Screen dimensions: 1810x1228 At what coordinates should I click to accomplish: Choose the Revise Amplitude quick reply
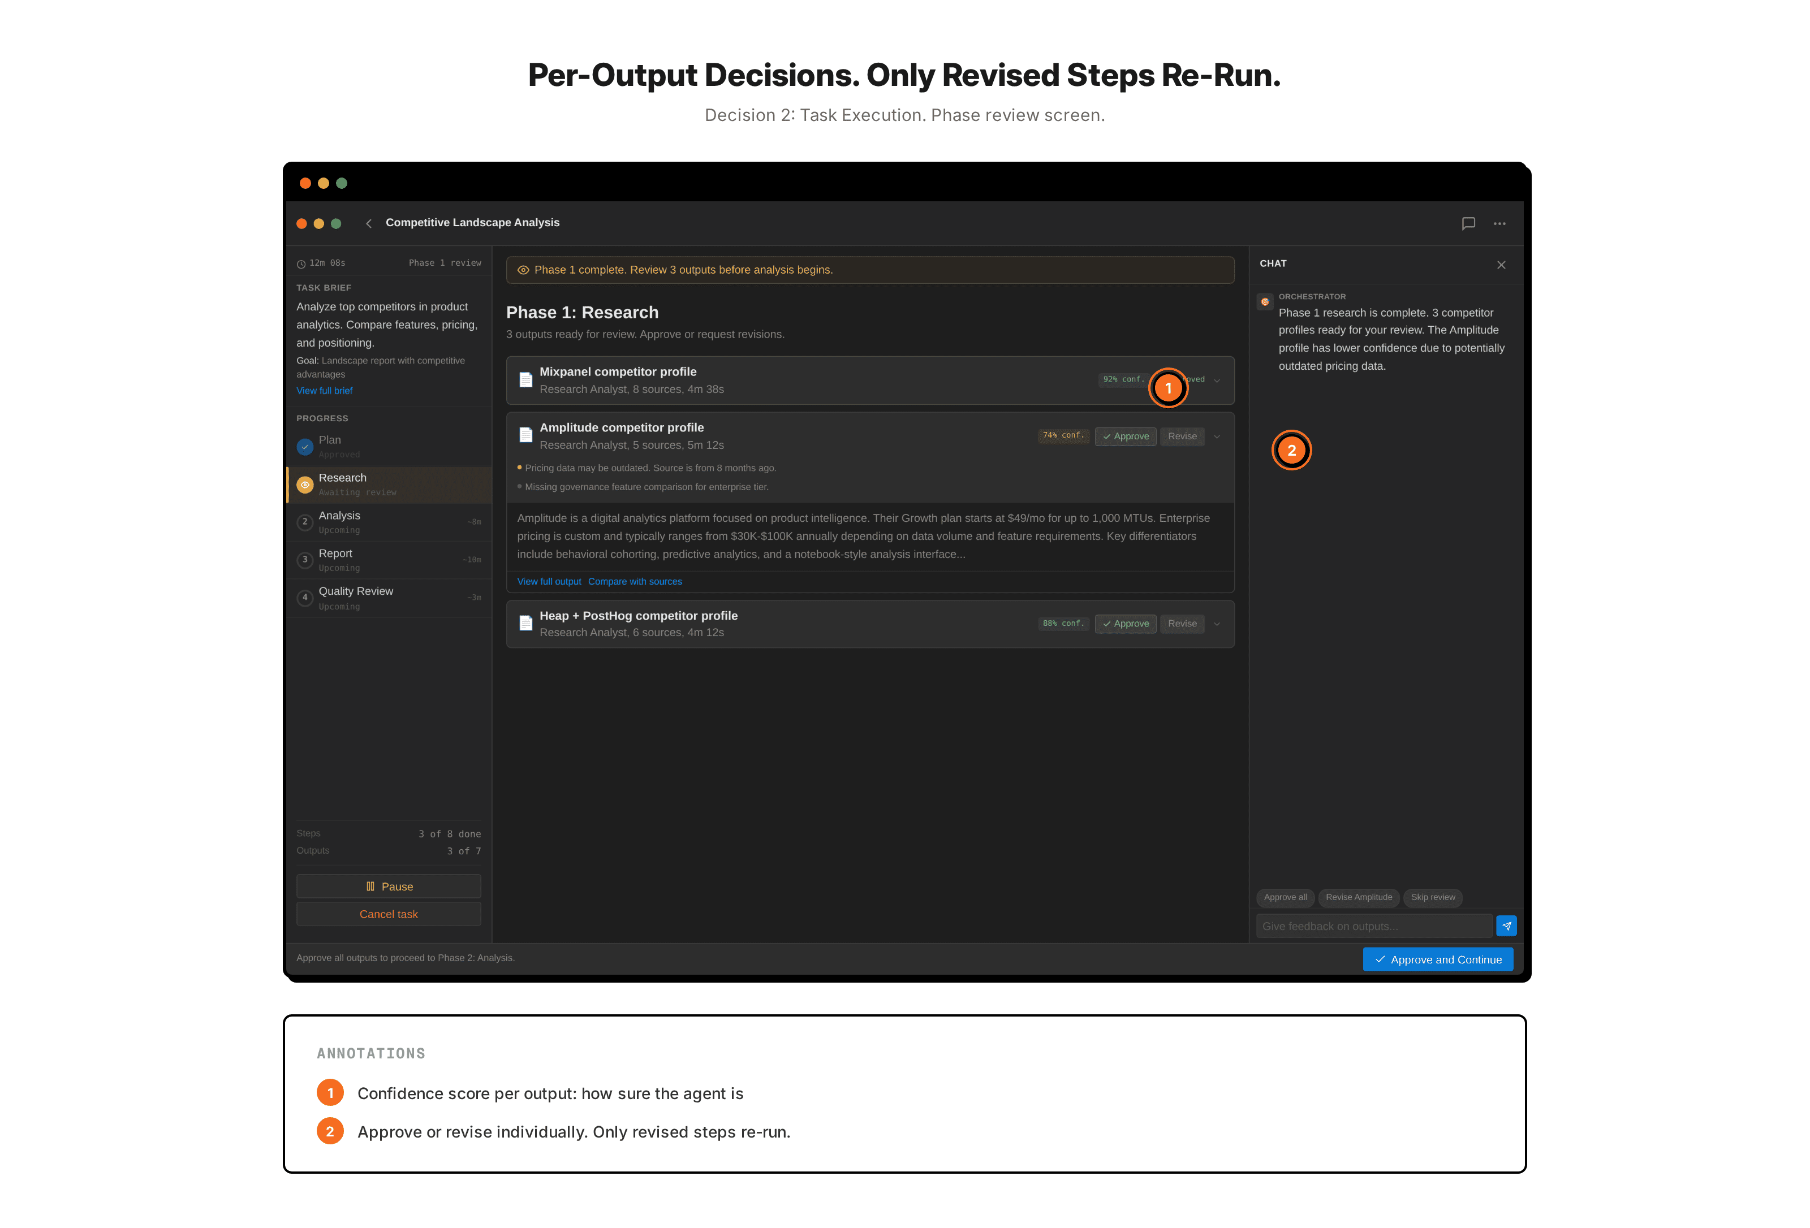(1358, 898)
